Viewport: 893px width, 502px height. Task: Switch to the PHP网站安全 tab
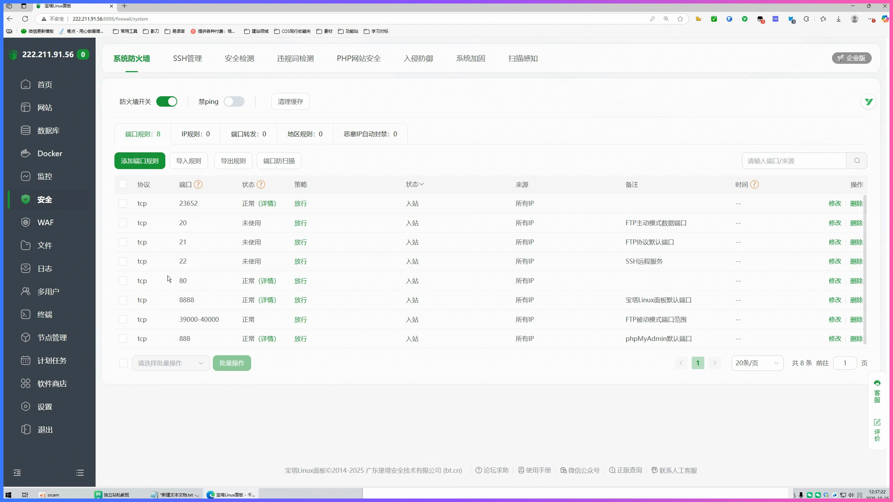pyautogui.click(x=359, y=58)
